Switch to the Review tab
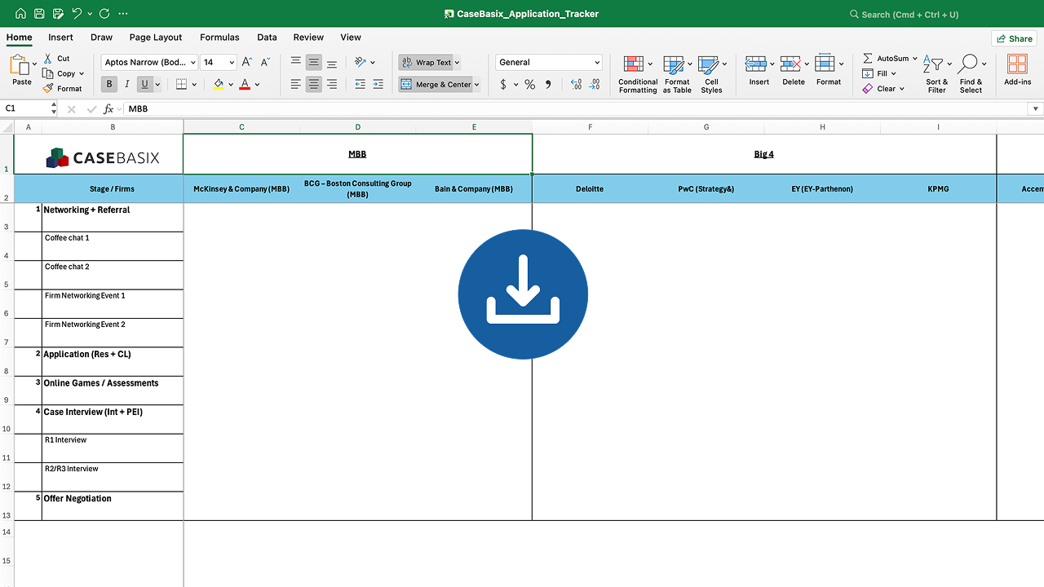 (x=308, y=38)
